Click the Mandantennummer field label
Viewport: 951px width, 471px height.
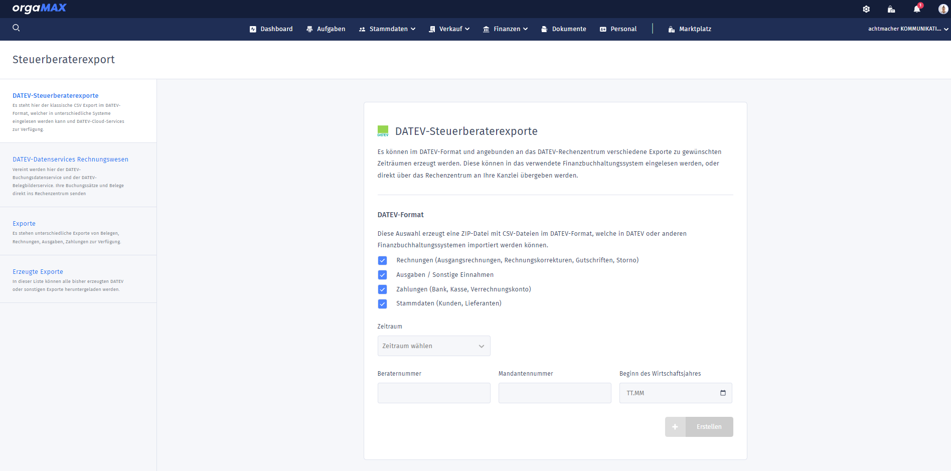pos(526,374)
